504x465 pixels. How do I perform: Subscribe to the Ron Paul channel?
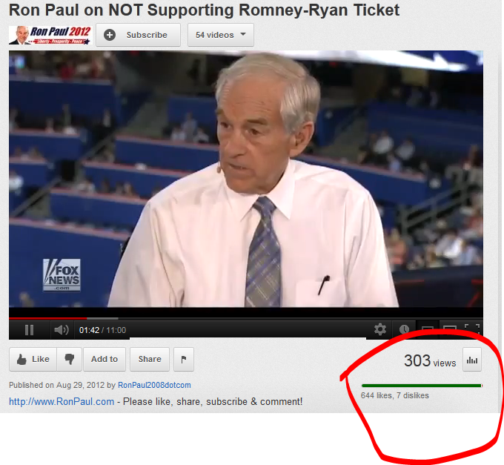click(x=138, y=35)
